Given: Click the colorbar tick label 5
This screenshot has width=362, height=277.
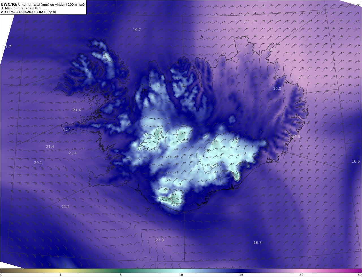Looking at the screenshot, I should coord(121,275).
